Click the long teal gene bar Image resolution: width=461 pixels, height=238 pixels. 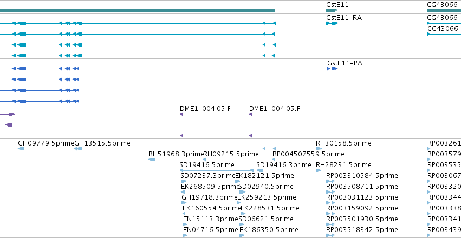coord(137,10)
